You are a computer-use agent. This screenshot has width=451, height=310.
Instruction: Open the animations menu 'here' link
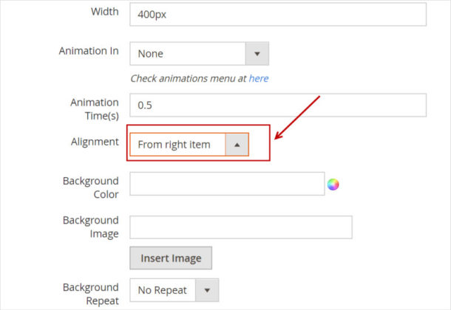(259, 78)
